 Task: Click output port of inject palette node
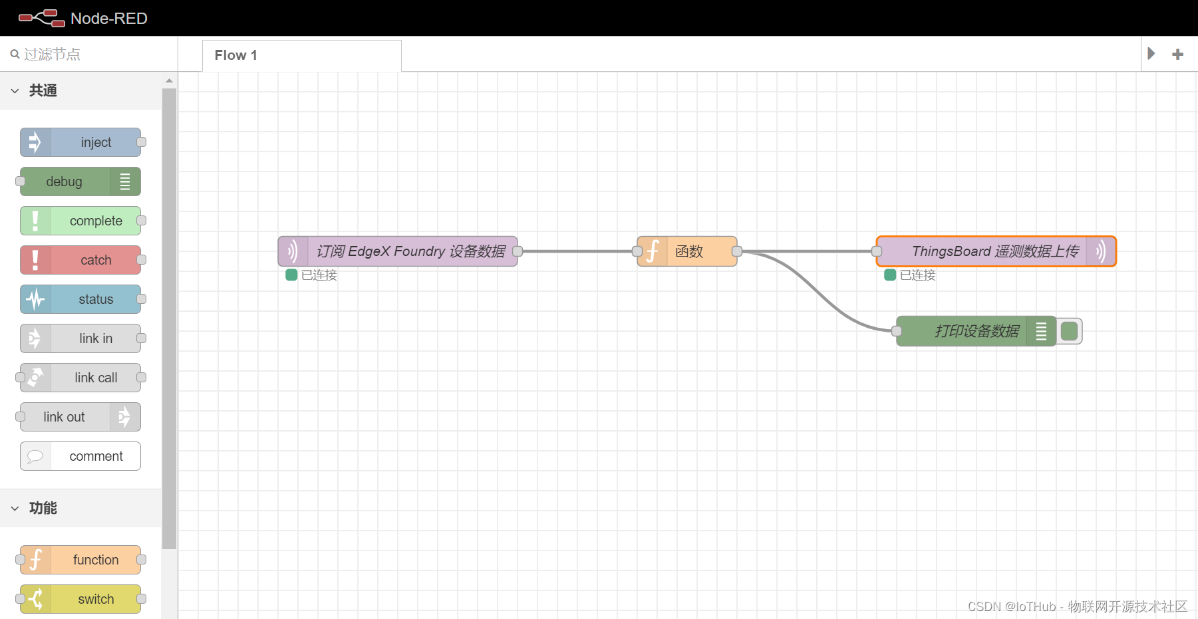click(141, 142)
